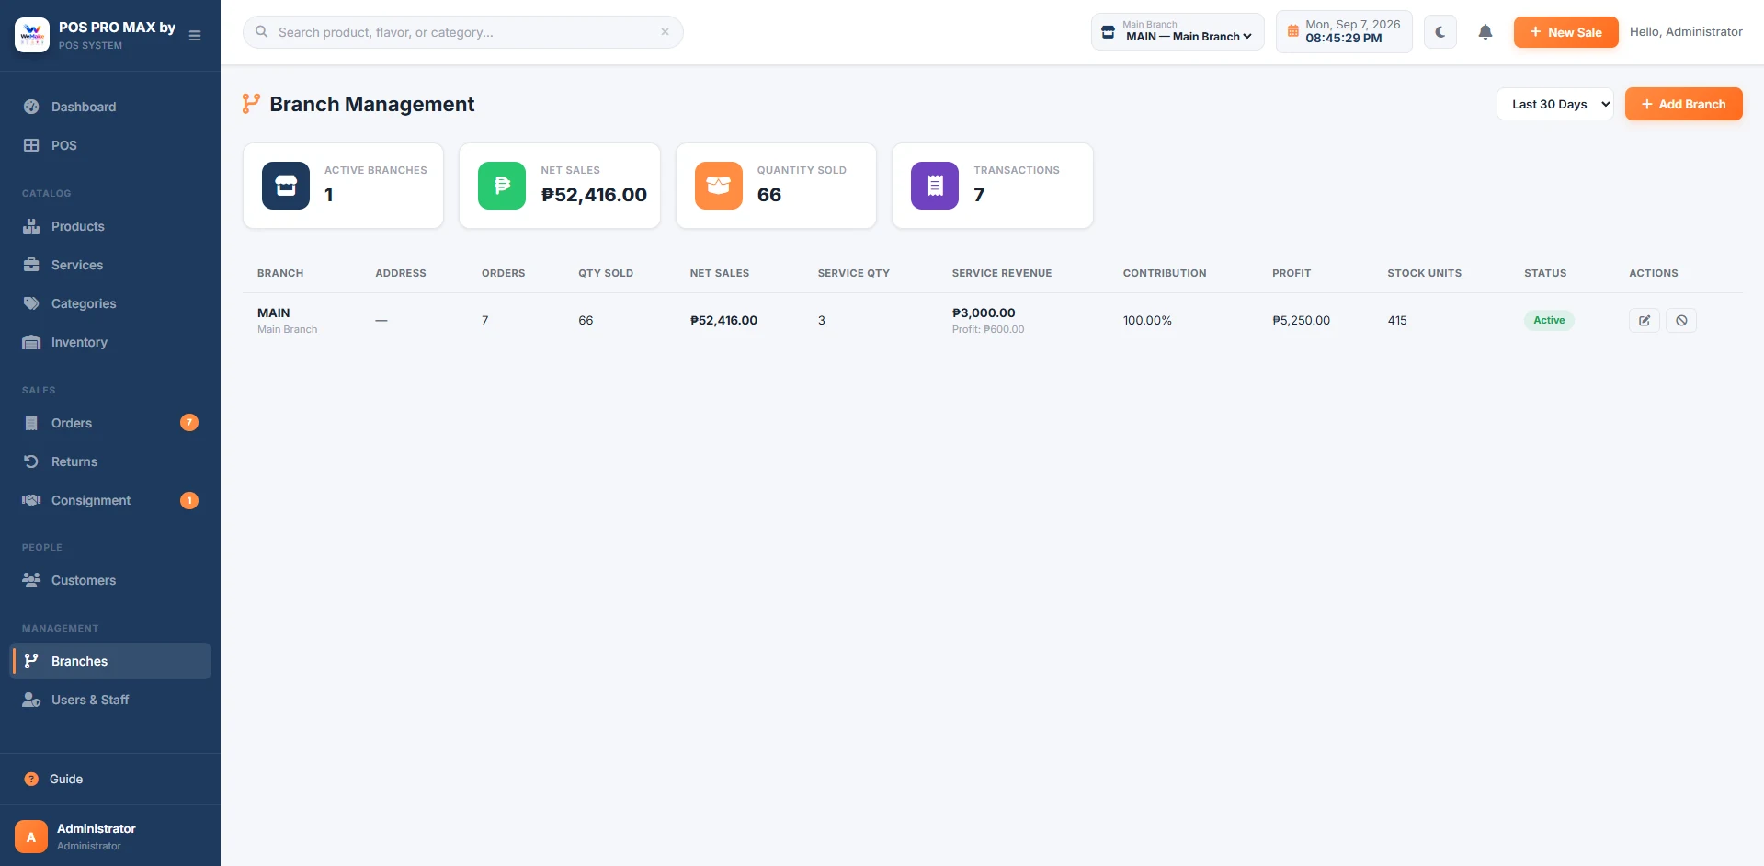1764x866 pixels.
Task: Open notifications bell icon
Action: click(x=1485, y=32)
